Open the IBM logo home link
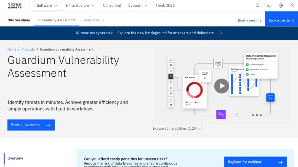The image size is (298, 167). 15,5
